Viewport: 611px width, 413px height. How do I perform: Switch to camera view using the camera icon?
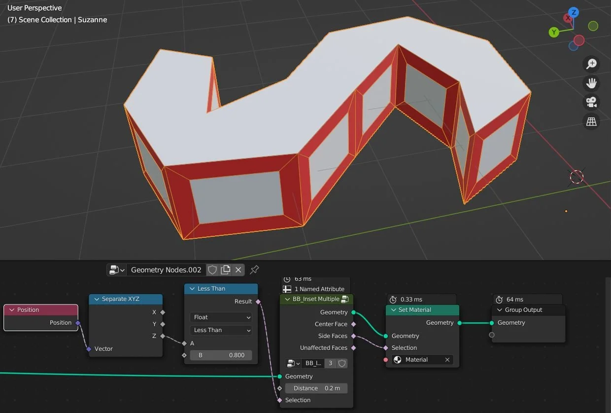pyautogui.click(x=591, y=102)
